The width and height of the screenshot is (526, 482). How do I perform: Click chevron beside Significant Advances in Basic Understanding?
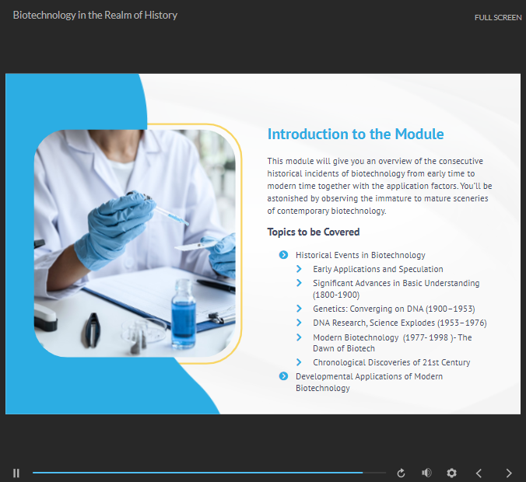coord(300,283)
